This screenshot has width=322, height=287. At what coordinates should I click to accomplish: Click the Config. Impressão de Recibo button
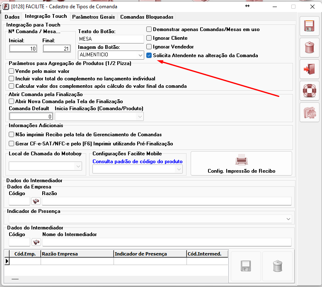(x=241, y=164)
